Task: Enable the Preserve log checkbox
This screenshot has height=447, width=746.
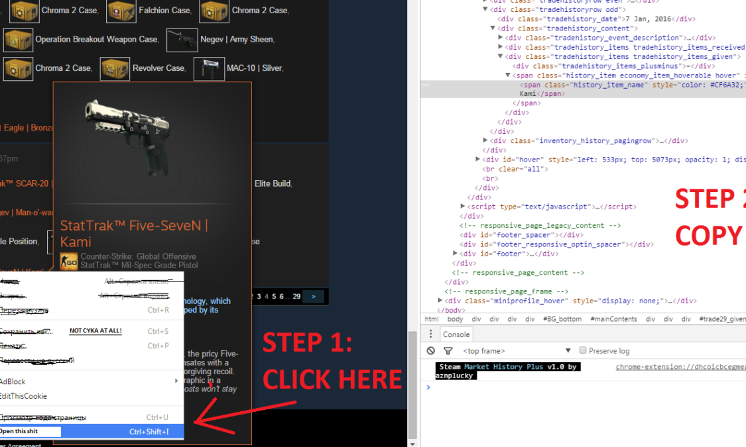Action: (x=583, y=350)
